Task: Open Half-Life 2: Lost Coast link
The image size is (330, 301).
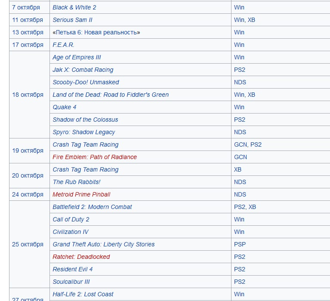Action: [x=83, y=294]
